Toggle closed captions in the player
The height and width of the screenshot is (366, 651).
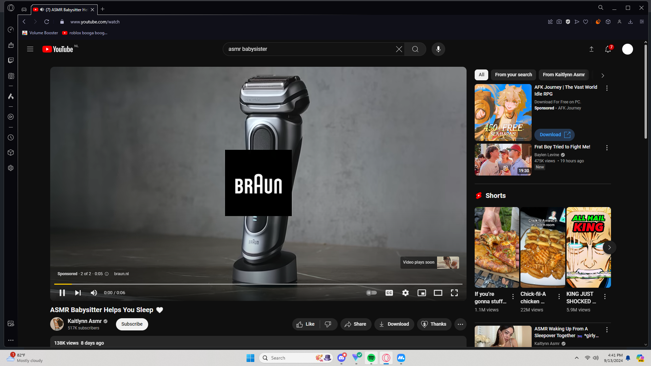(389, 293)
